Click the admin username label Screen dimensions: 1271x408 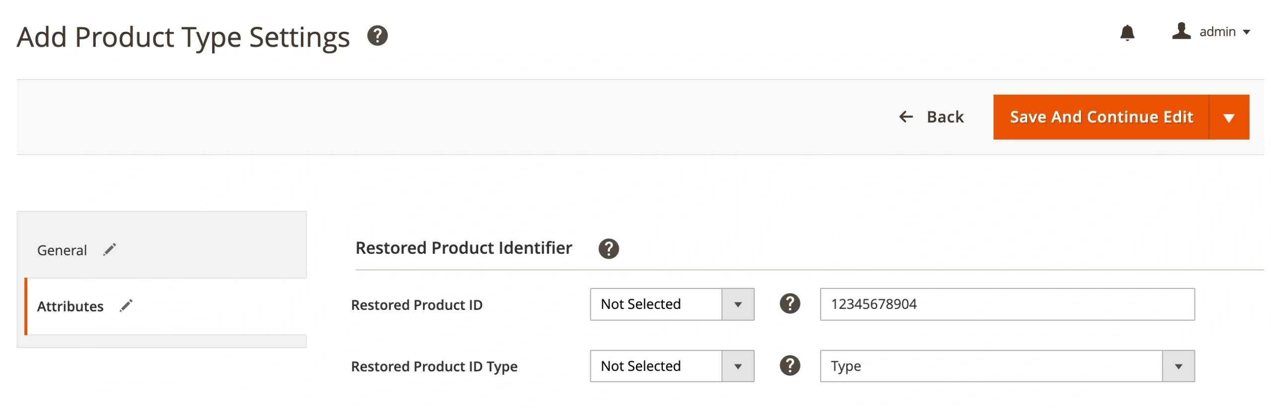(x=1217, y=32)
